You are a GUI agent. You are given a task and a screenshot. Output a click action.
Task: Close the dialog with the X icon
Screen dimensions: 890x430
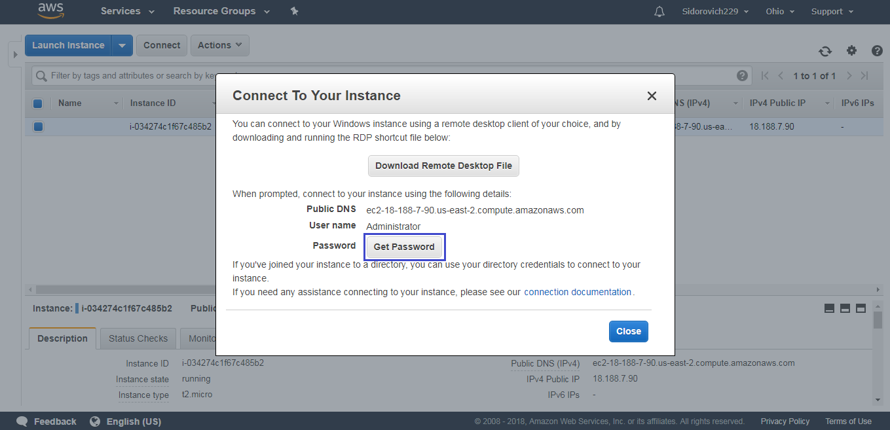[652, 96]
